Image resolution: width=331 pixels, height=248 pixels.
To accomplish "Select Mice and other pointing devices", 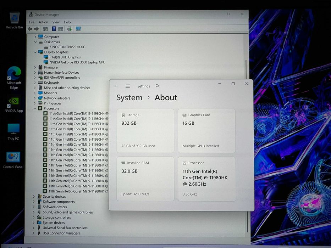I will [67, 88].
